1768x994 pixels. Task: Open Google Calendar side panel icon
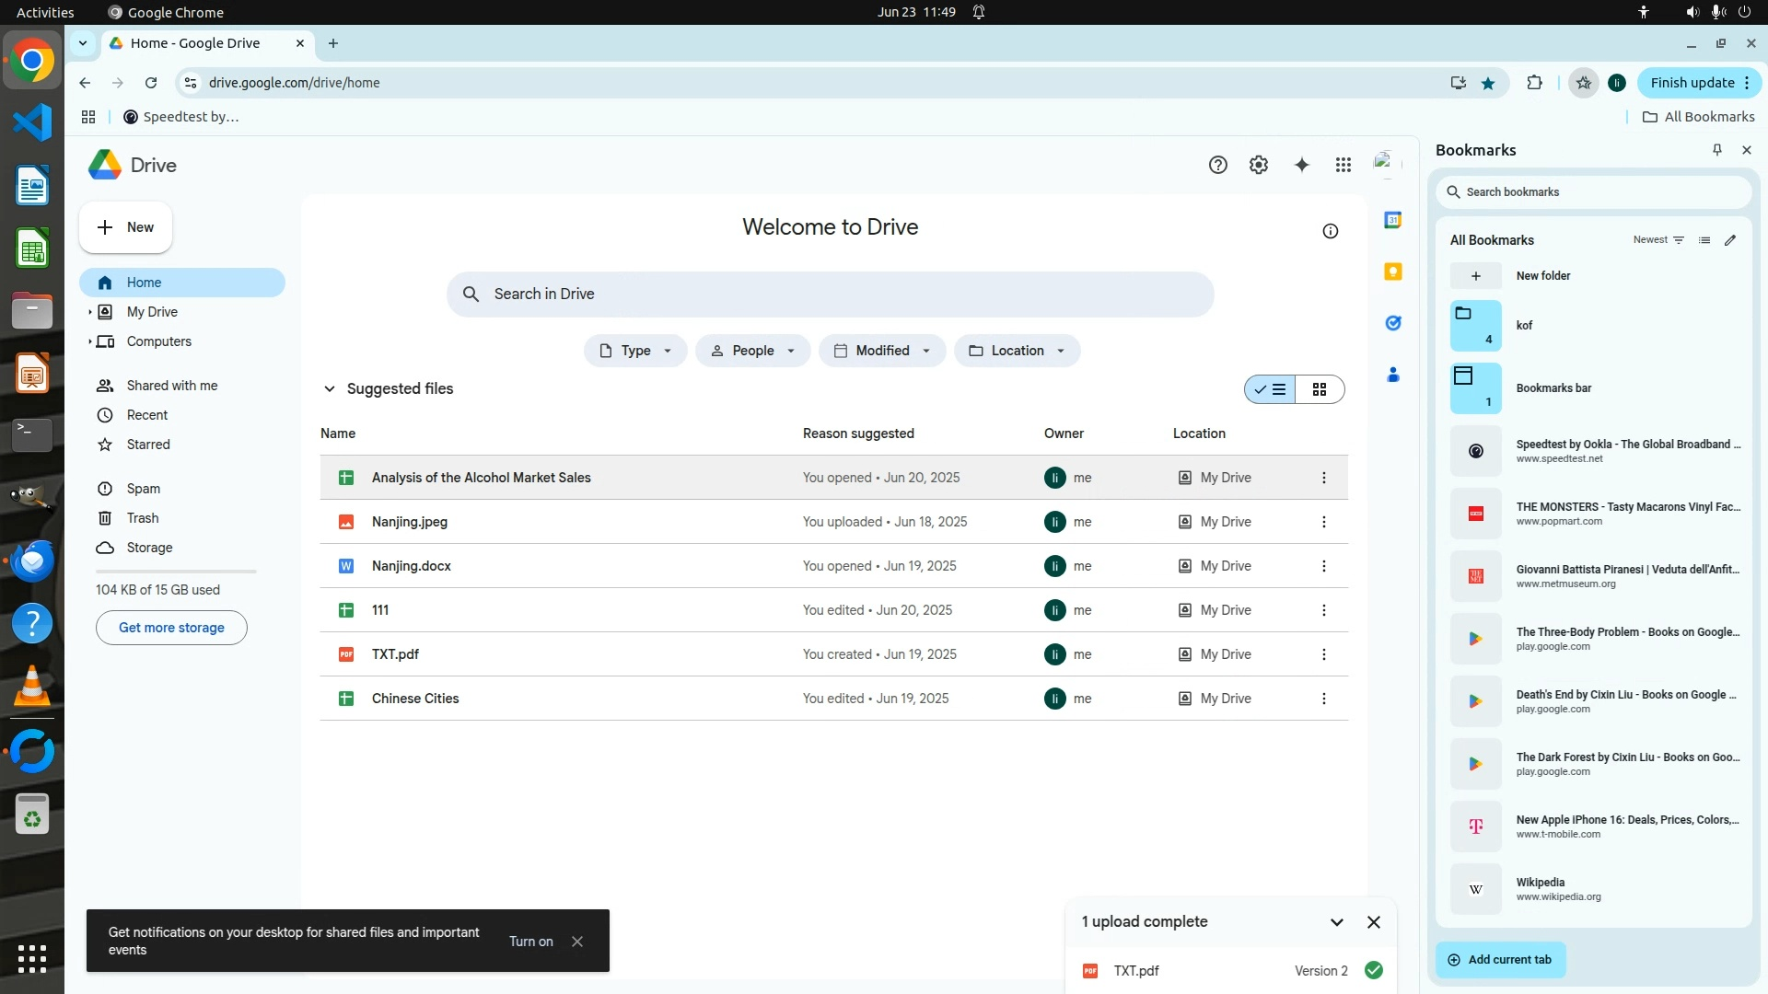(1392, 220)
